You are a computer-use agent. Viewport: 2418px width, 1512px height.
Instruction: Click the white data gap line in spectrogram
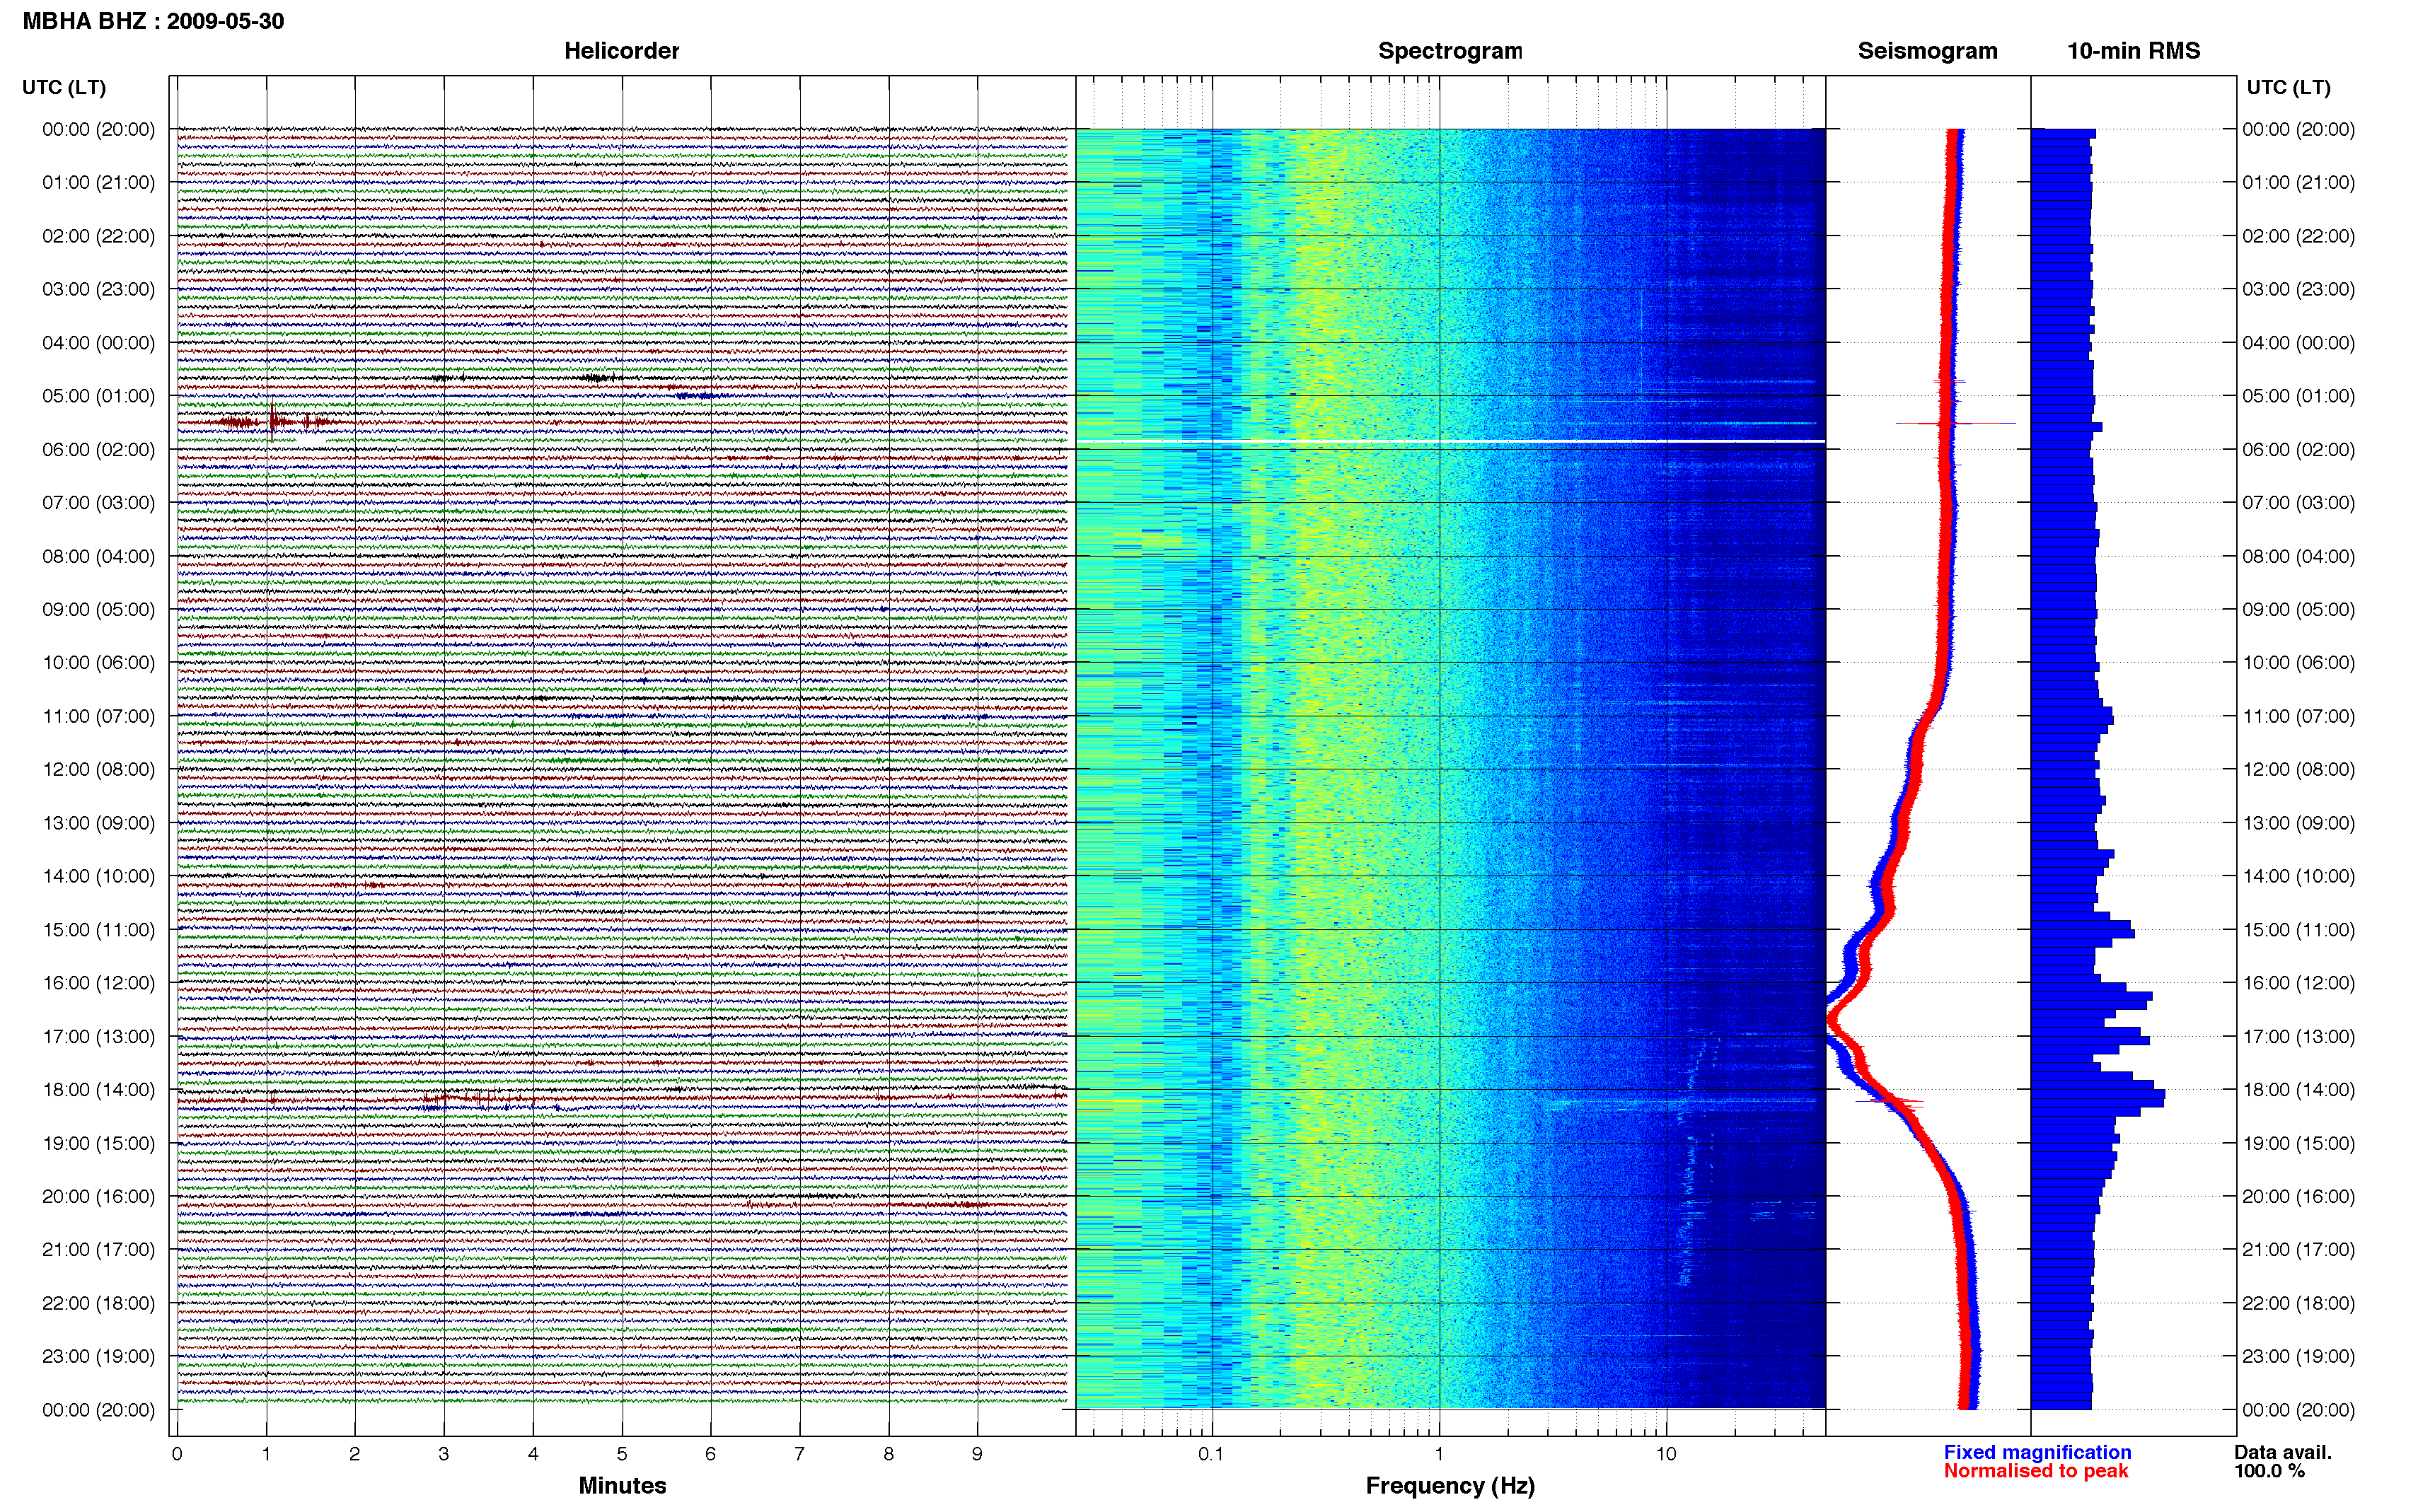click(1450, 441)
